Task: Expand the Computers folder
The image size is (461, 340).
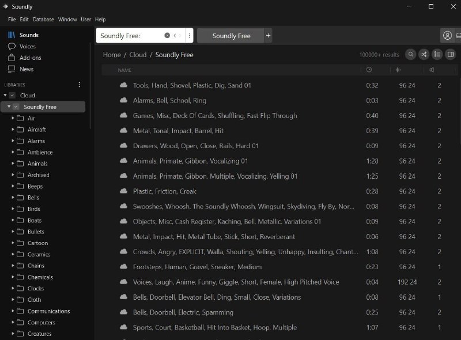Action: pos(13,322)
